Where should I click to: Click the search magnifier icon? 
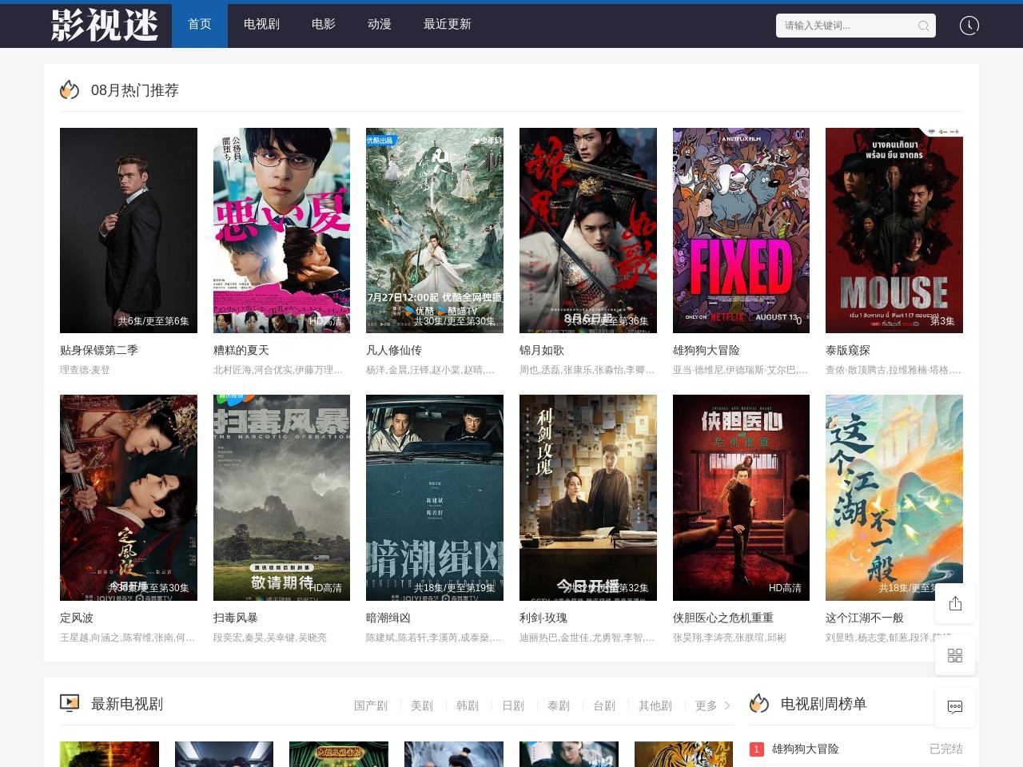point(923,26)
